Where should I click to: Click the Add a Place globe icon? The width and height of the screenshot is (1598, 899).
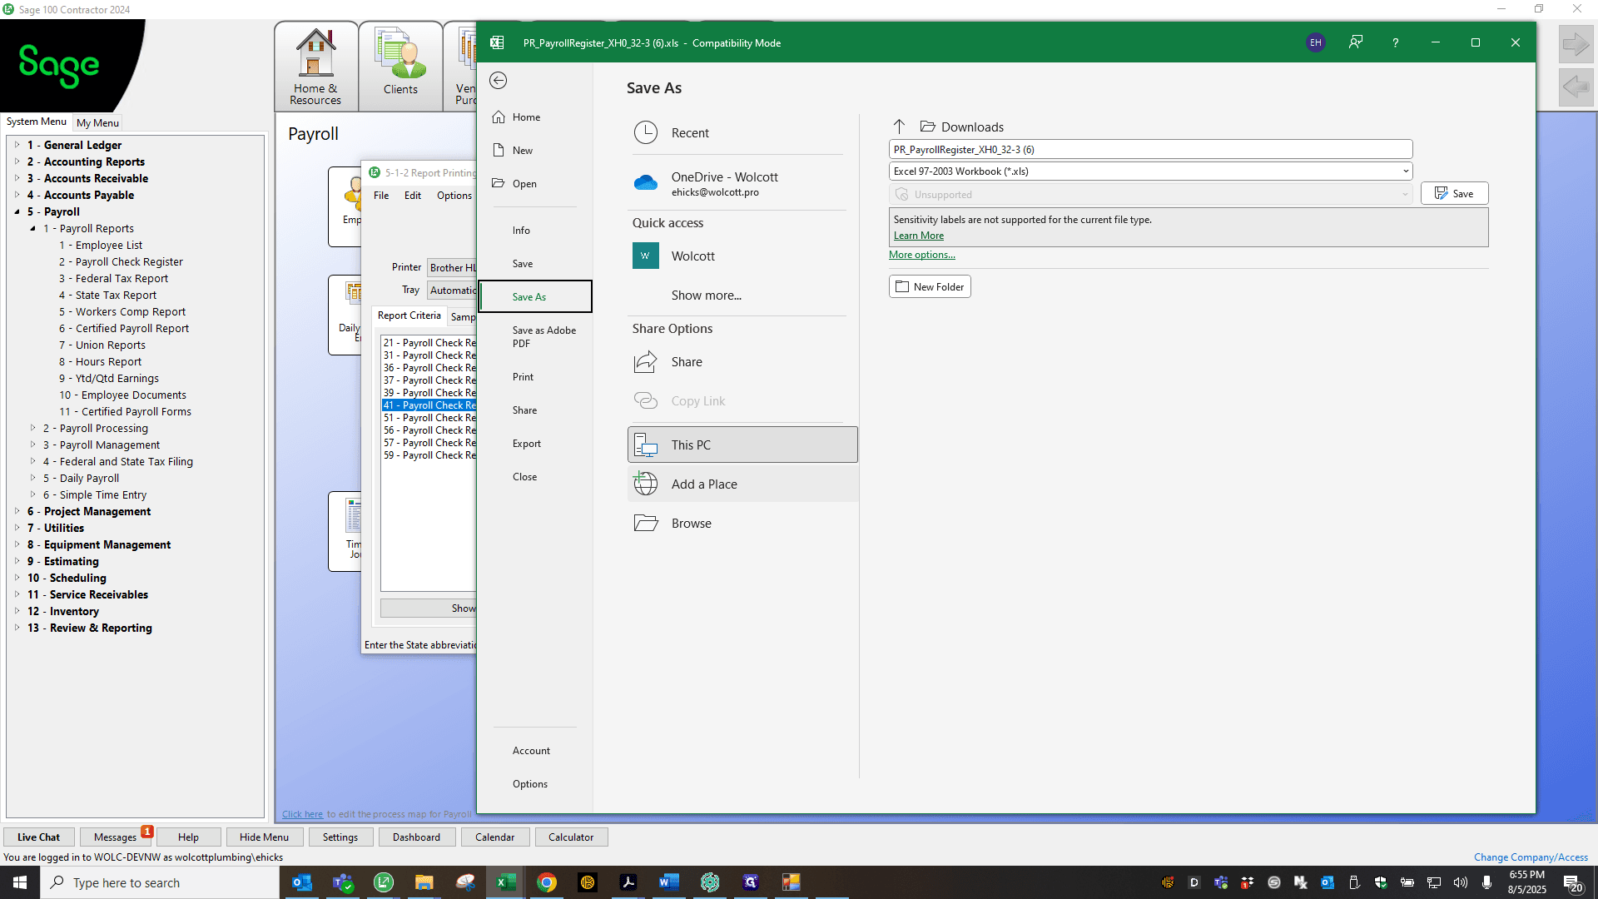[646, 484]
